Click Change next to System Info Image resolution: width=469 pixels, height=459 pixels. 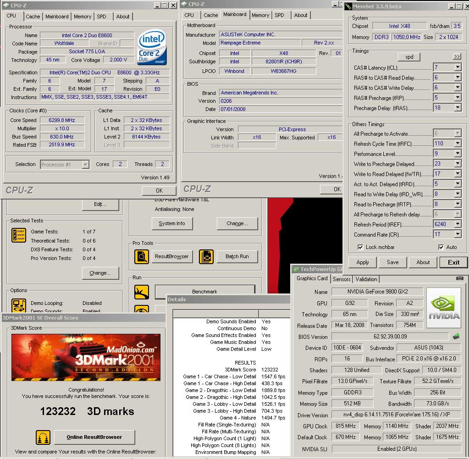click(x=237, y=223)
